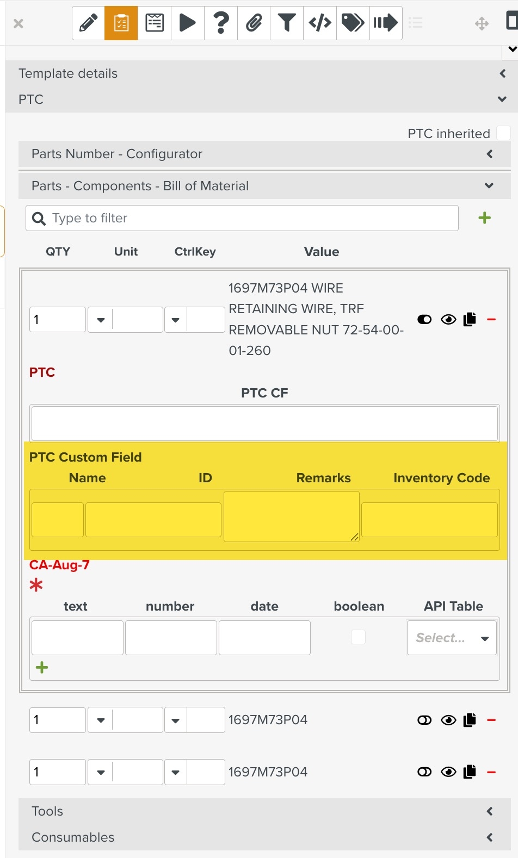
Task: Toggle eye visibility on last 1697M73P04 row
Action: pyautogui.click(x=448, y=772)
